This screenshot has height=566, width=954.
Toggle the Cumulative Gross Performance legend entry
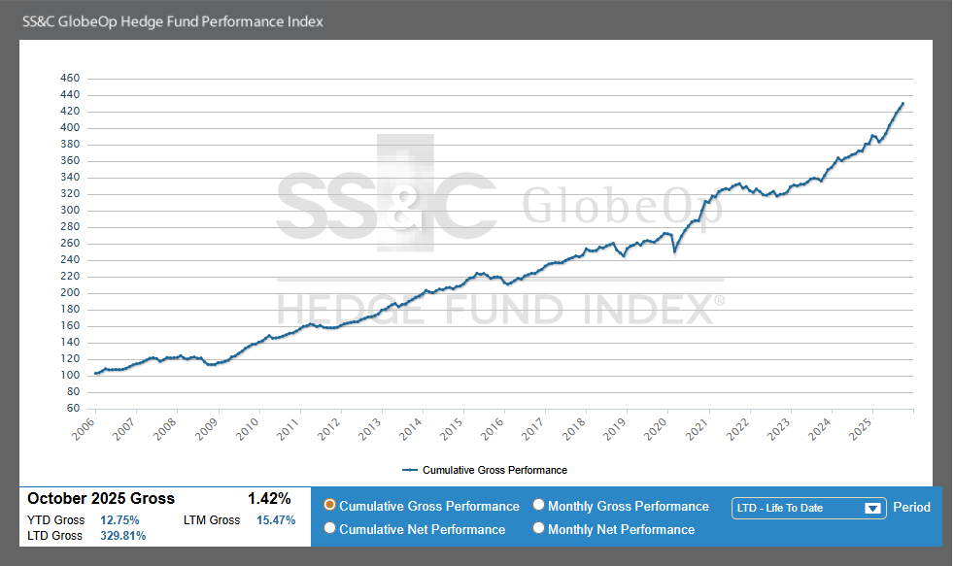(x=494, y=470)
